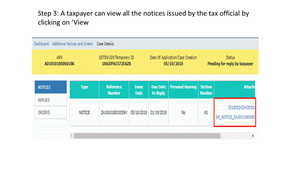Image resolution: width=300 pixels, height=169 pixels.
Task: Click the Case Details breadcrumb
Action: (x=105, y=44)
